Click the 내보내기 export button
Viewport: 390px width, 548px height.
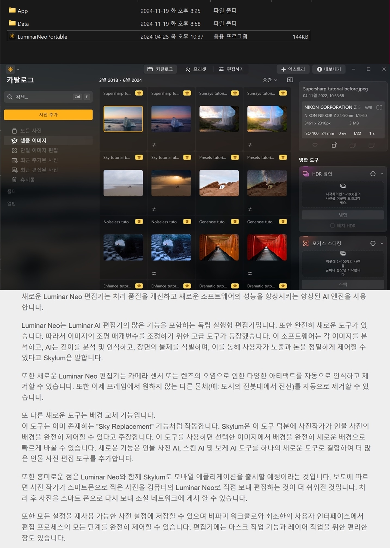[x=329, y=69]
